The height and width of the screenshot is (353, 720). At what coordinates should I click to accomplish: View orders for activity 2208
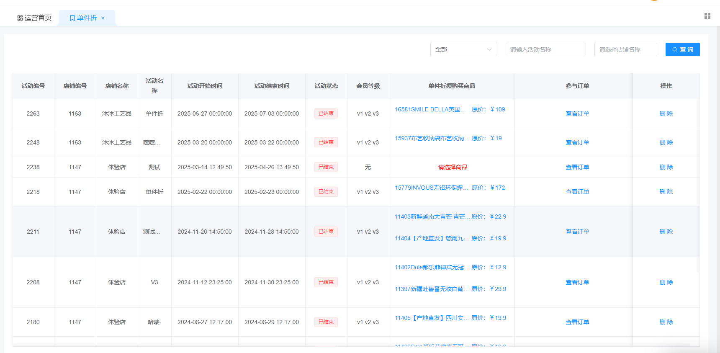pyautogui.click(x=577, y=282)
